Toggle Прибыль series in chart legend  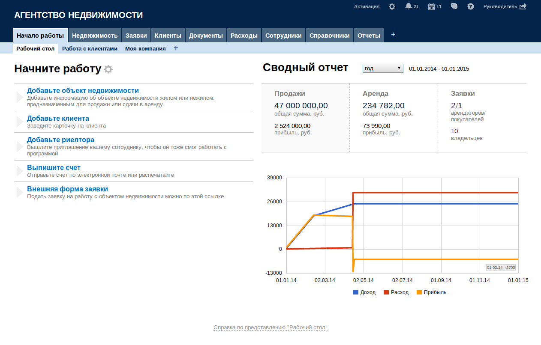click(431, 292)
